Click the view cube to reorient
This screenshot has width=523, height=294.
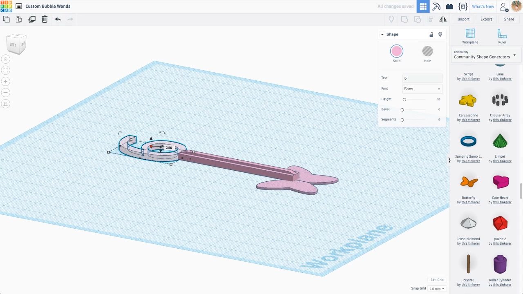click(x=16, y=44)
